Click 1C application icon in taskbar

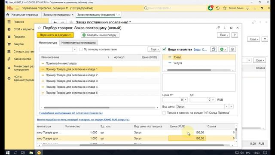[39, 153]
